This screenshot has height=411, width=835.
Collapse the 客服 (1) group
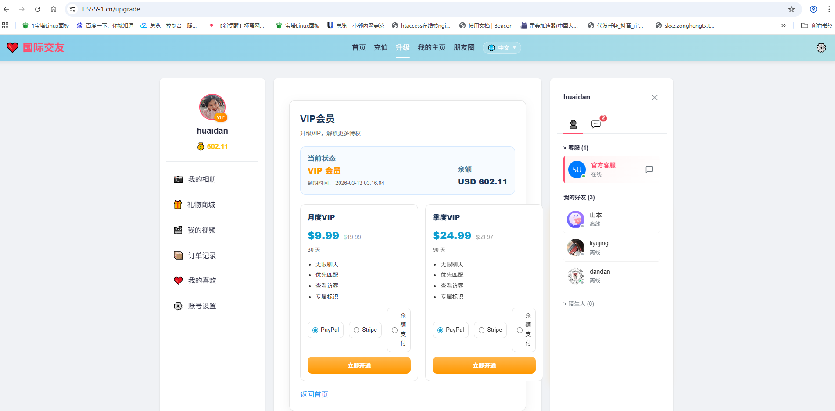click(x=575, y=148)
